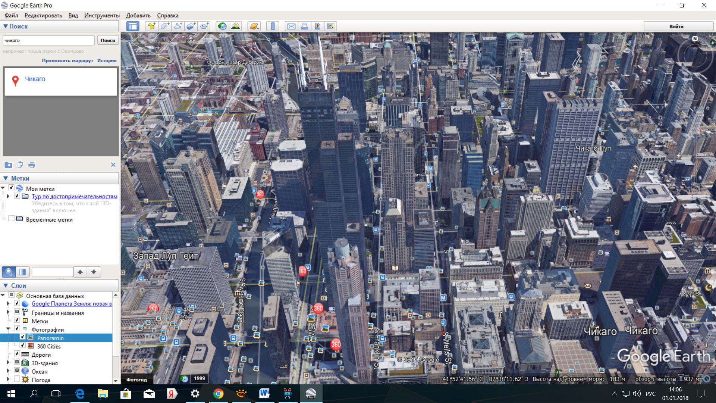716x403 pixels.
Task: Collapse the Поиск panel
Action: coord(6,26)
